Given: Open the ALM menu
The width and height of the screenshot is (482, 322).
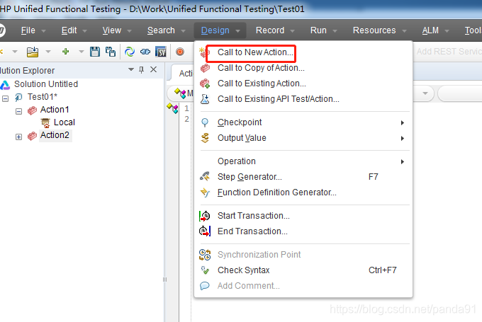Looking at the screenshot, I should coord(430,30).
